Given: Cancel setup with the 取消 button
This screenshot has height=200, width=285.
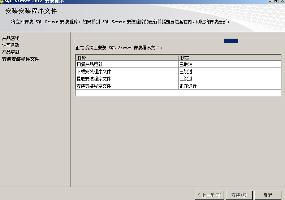Looking at the screenshot, I should point(268,195).
